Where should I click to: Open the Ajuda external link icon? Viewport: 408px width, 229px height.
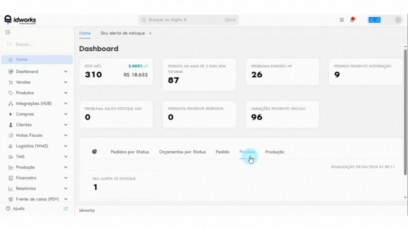click(66, 209)
